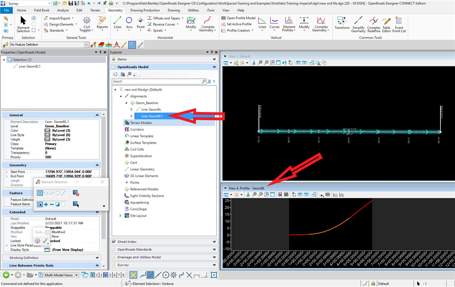Click the Weight ByLevel (3) swatch

[x=47, y=139]
